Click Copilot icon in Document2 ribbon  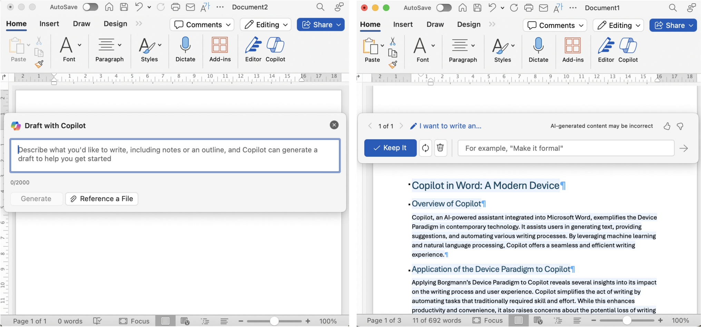click(x=275, y=50)
